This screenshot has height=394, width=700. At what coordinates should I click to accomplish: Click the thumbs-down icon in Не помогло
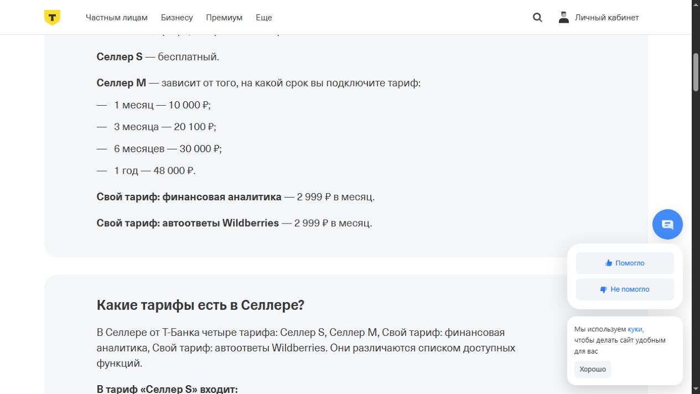click(604, 289)
